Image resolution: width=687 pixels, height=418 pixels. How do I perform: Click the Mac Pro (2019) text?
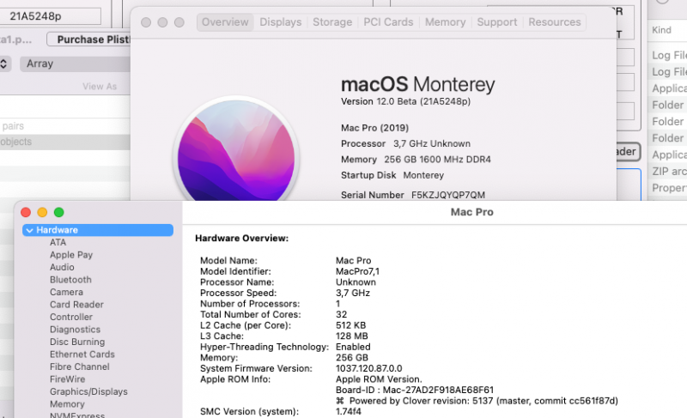click(374, 128)
